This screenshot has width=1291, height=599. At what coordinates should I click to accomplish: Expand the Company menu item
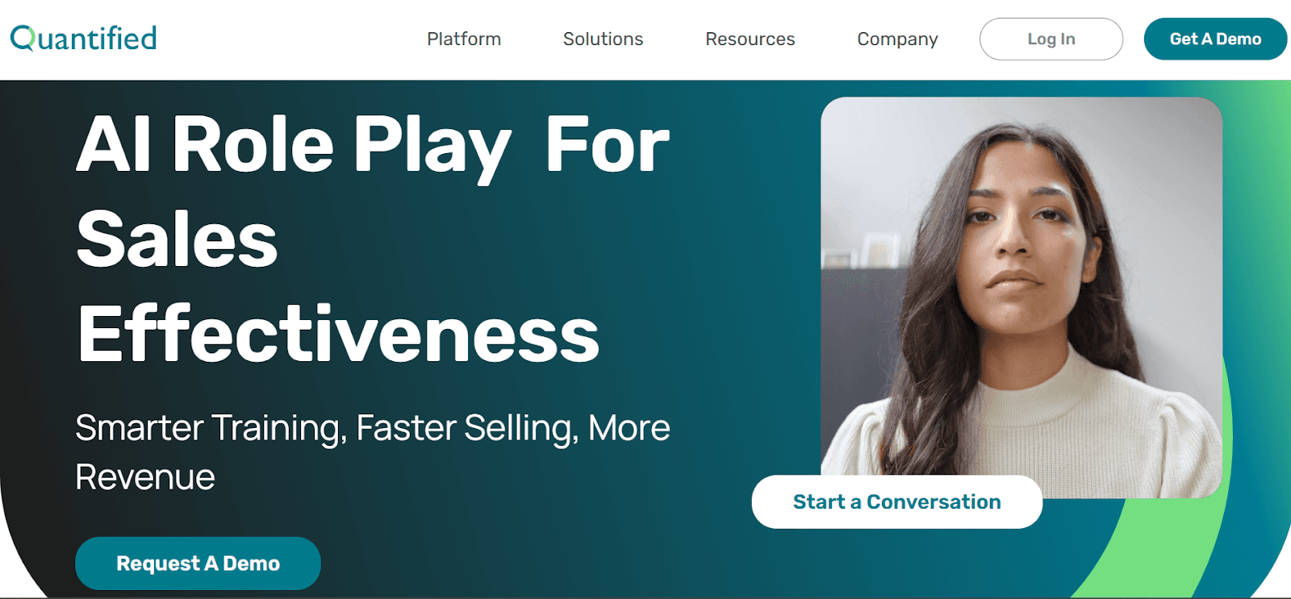[x=897, y=39]
